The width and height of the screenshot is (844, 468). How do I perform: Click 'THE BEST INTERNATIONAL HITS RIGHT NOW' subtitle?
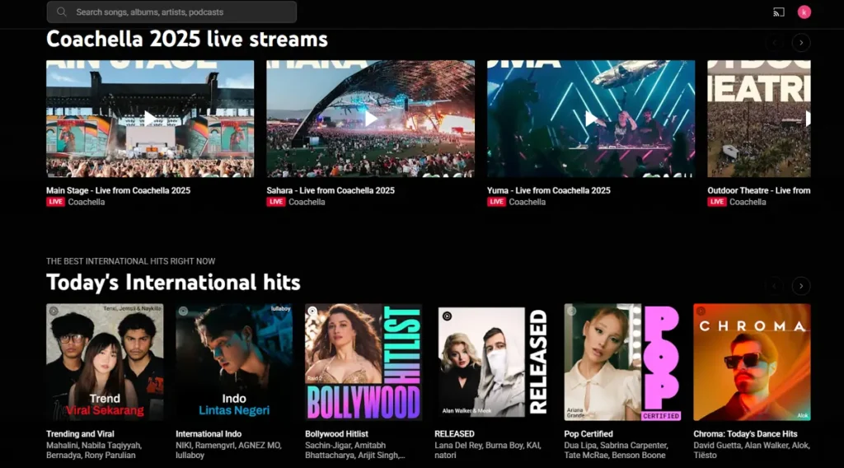(x=131, y=261)
